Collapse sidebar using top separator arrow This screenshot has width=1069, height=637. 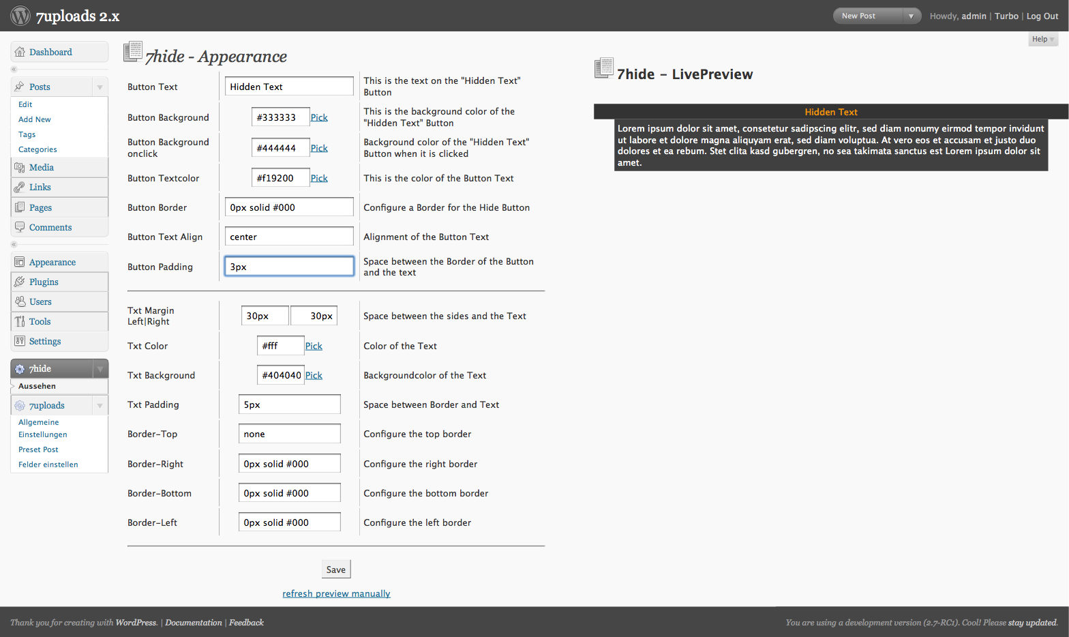click(x=14, y=70)
